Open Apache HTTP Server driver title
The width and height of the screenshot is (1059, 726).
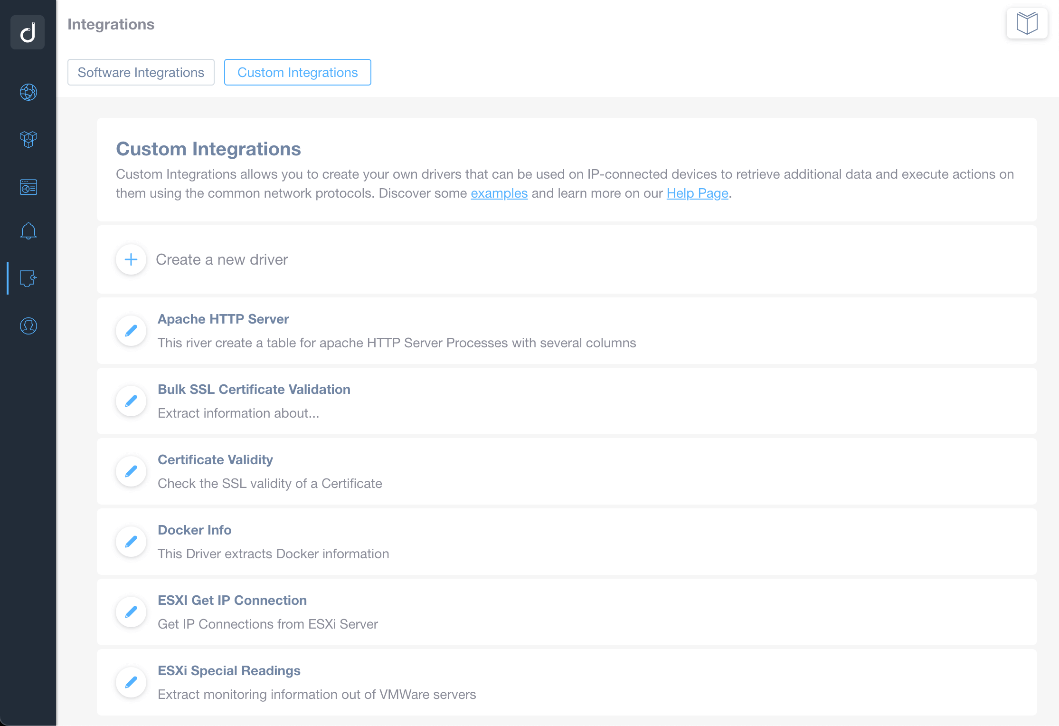point(223,319)
